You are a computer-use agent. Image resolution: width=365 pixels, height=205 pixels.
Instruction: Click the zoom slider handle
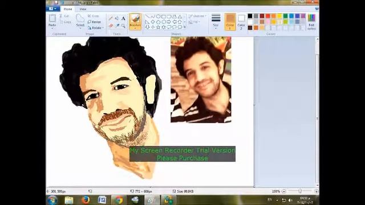300,191
